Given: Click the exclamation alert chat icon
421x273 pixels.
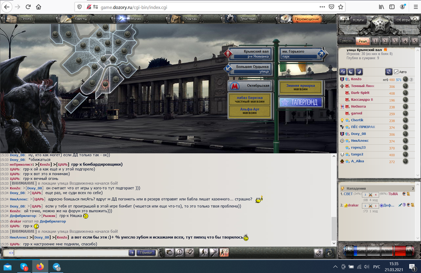Looking at the screenshot, I should pos(179,253).
